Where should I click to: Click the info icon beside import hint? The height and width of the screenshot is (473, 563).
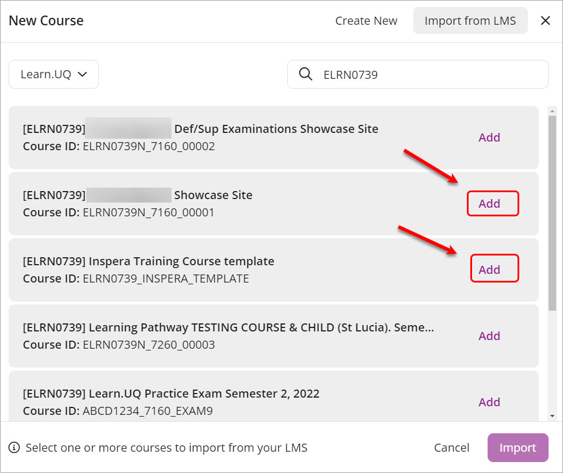tap(14, 448)
